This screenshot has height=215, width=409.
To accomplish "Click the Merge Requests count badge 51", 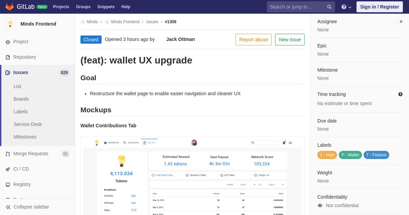I will click(65, 154).
